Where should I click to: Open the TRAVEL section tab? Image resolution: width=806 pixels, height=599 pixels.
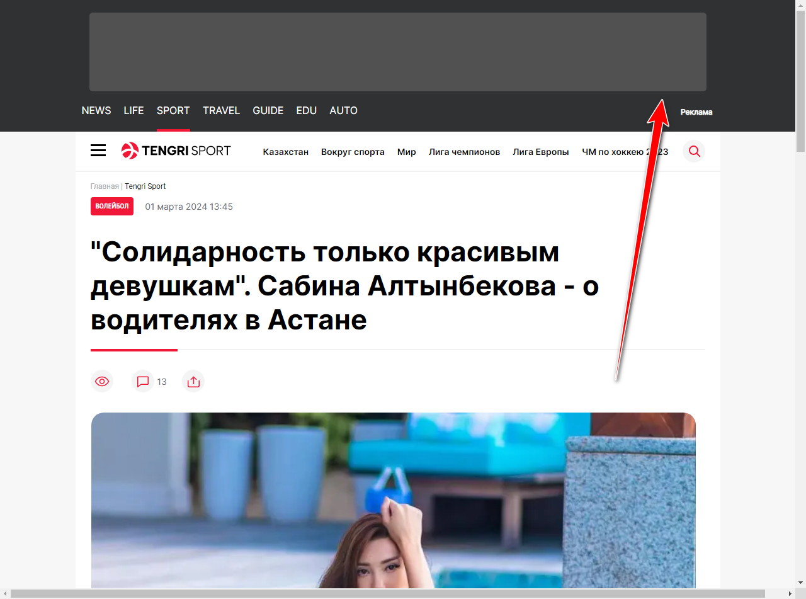(221, 111)
